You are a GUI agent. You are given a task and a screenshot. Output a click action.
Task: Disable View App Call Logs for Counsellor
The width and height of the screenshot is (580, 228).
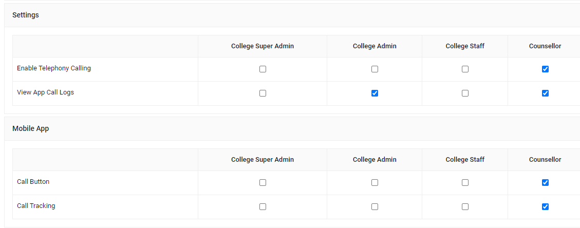(545, 93)
